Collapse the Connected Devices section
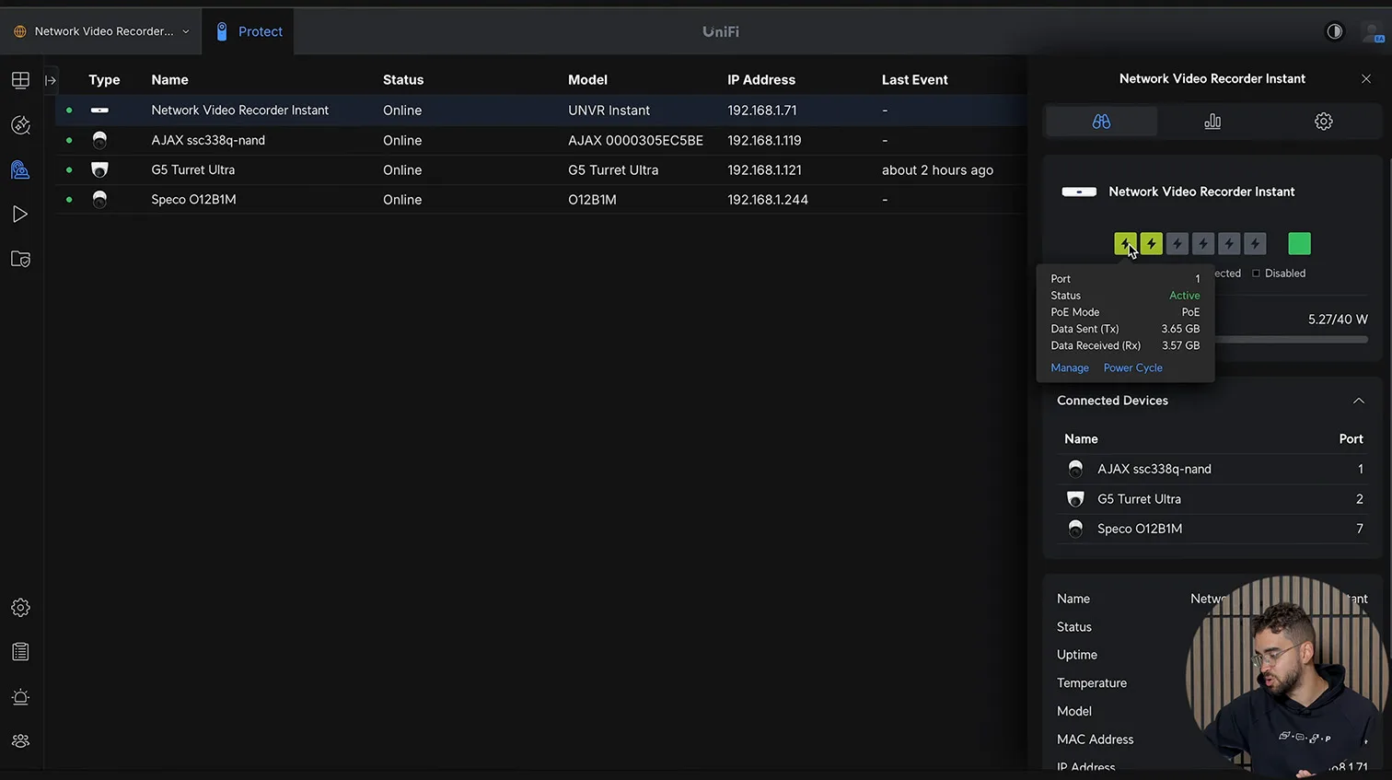1392x780 pixels. [x=1358, y=401]
